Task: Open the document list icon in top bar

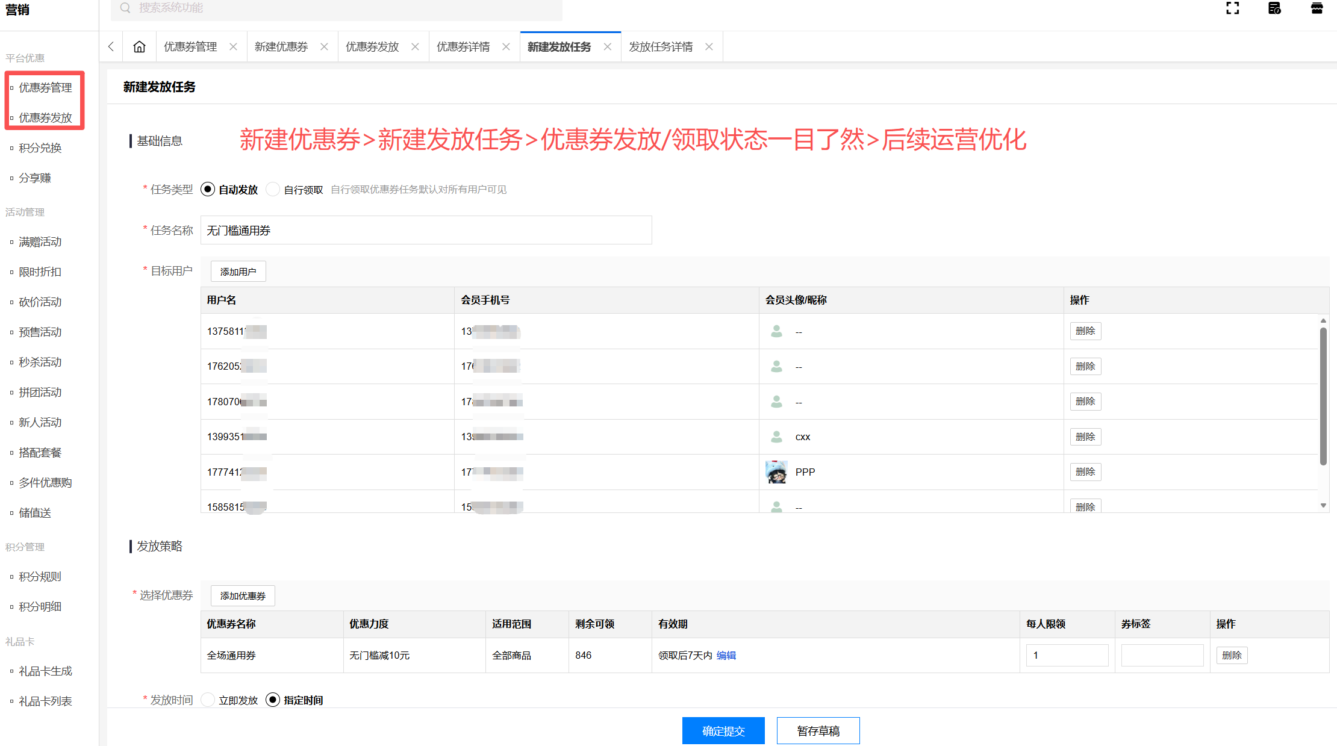Action: [x=1274, y=8]
